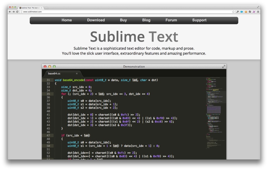Open the Buy page
268x170 pixels.
(x=123, y=20)
